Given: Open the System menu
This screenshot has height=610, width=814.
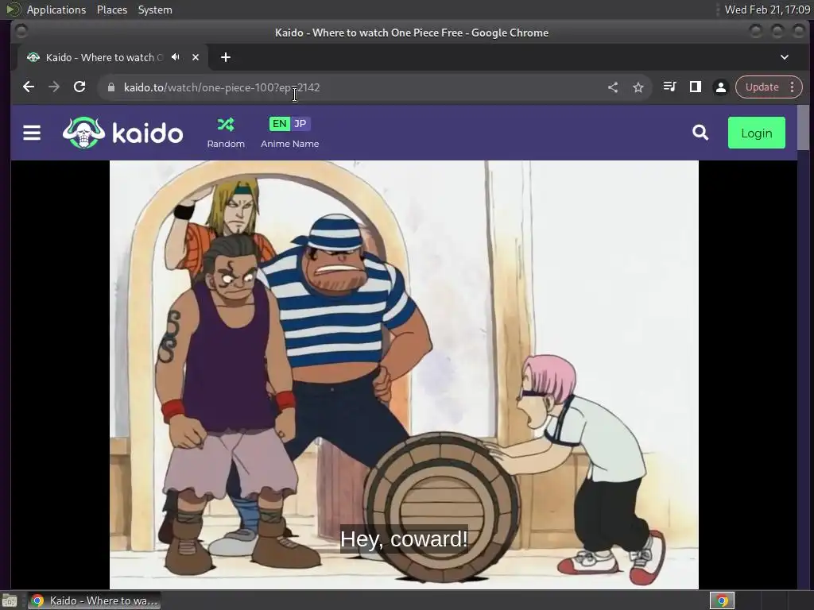Looking at the screenshot, I should (155, 10).
